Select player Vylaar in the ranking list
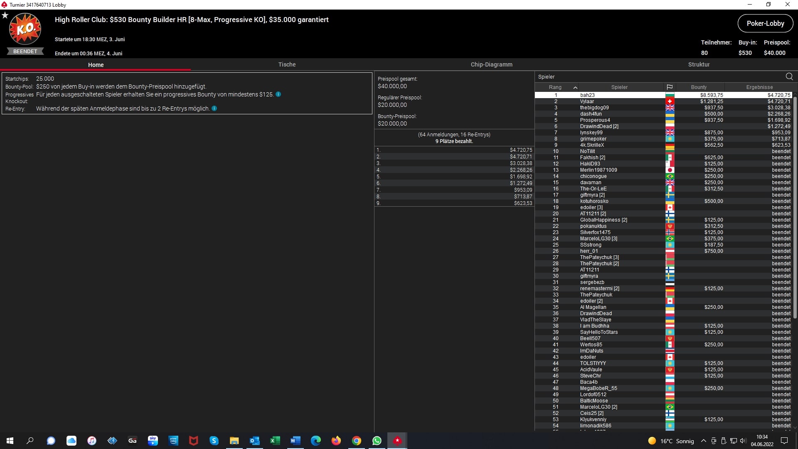Screen dimensions: 798x449 pyautogui.click(x=587, y=101)
